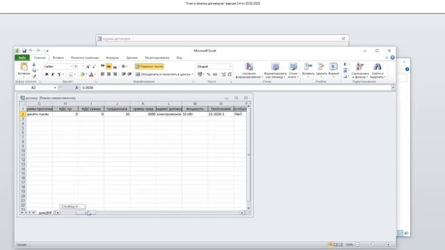Select cell containing 'электромонтаж' in row 2
This screenshot has width=445, height=250.
pyautogui.click(x=169, y=114)
